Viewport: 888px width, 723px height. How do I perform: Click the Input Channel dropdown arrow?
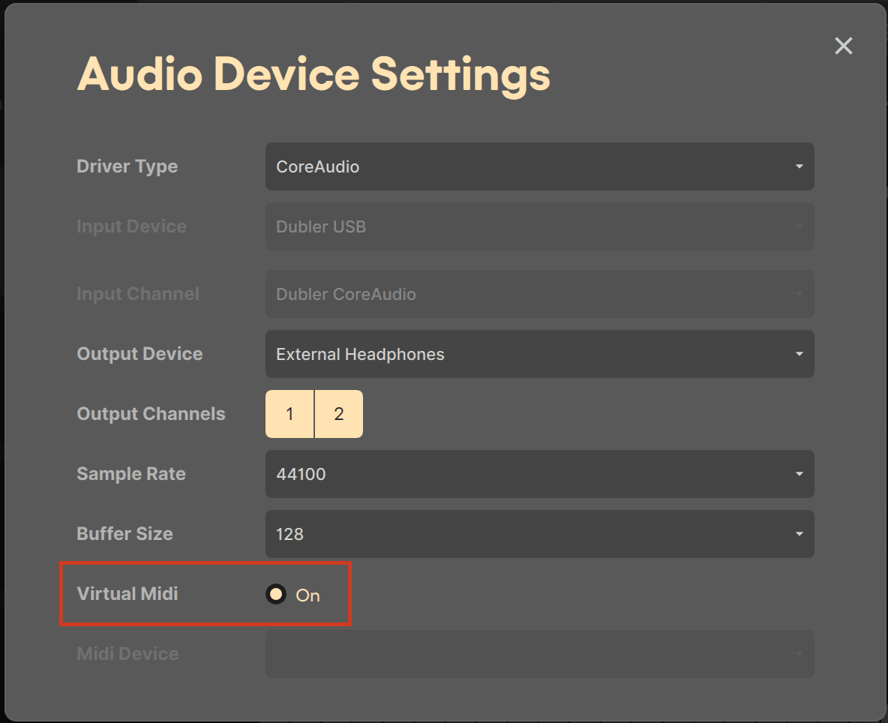[x=798, y=294]
